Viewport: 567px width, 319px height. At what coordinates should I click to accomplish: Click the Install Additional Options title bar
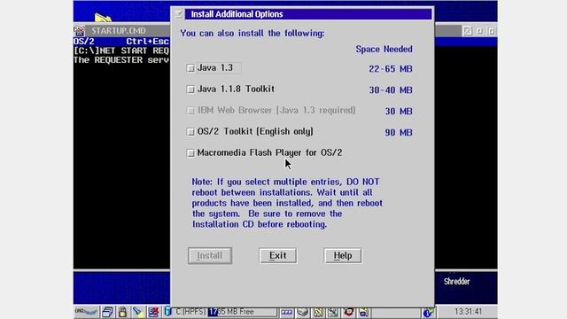(x=308, y=14)
